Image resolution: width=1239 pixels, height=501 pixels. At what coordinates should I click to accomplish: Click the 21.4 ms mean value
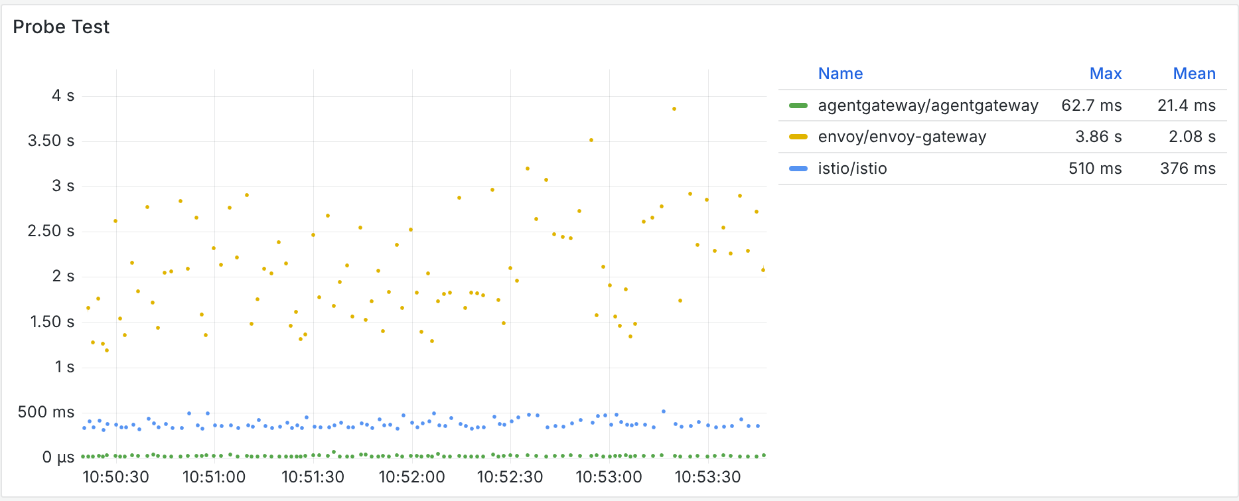[1187, 106]
